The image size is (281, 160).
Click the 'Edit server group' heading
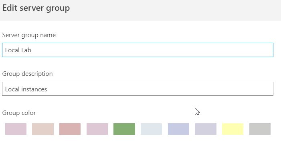pos(36,8)
